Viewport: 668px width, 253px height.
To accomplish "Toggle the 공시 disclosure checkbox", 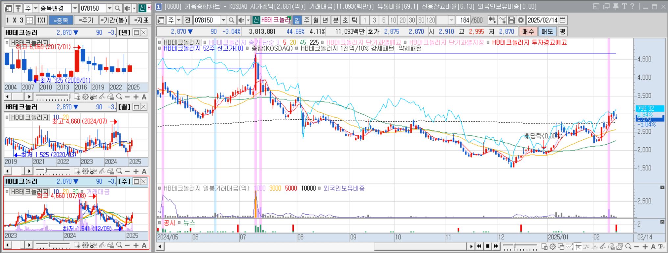I will (160, 223).
